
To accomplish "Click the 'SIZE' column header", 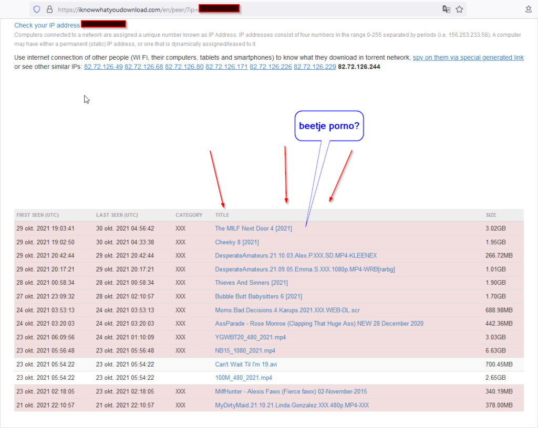I will click(x=491, y=215).
